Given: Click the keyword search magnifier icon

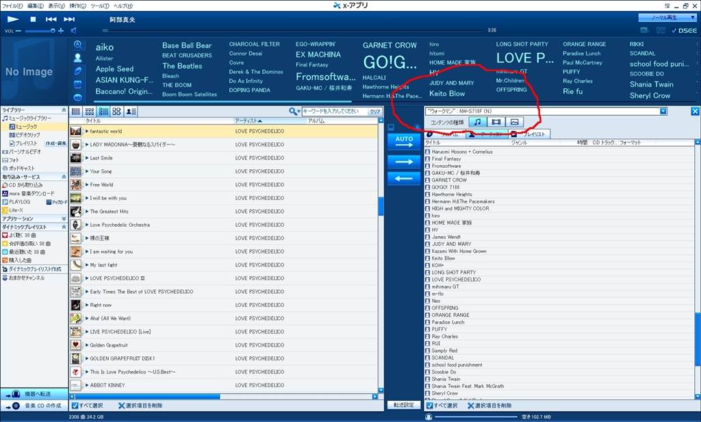Looking at the screenshot, I should tap(293, 112).
